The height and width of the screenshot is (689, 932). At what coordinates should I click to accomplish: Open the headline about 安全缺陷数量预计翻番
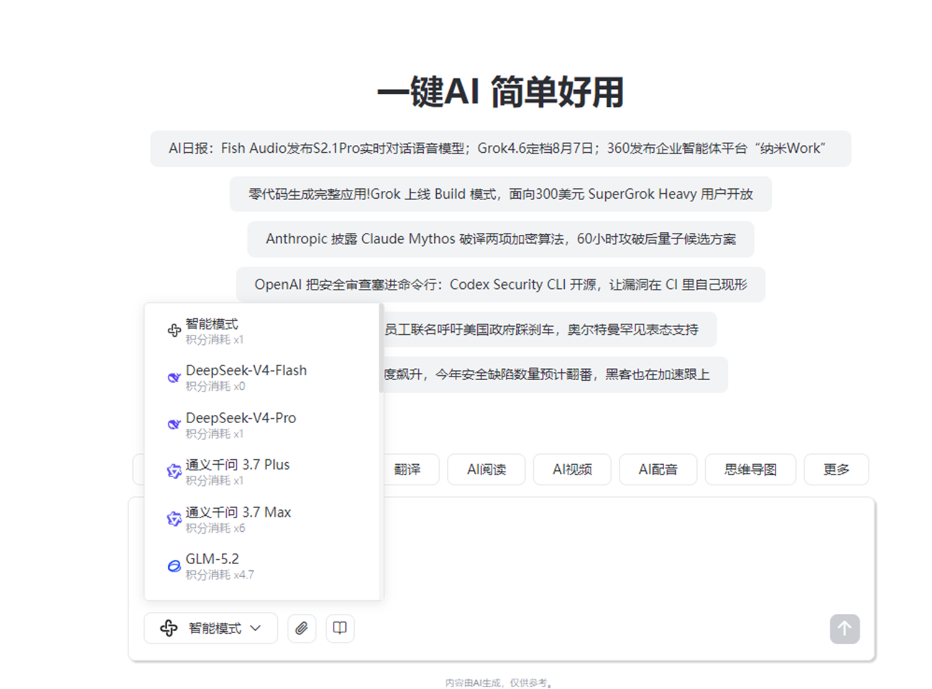[555, 375]
